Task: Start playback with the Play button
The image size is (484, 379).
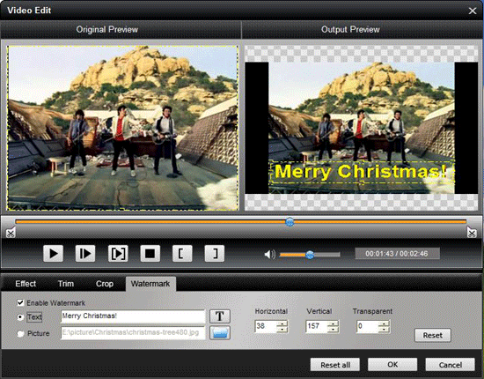Action: tap(53, 254)
